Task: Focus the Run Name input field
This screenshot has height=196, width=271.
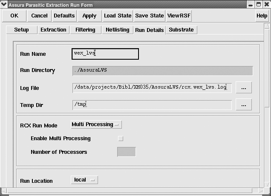Action: pyautogui.click(x=105, y=54)
